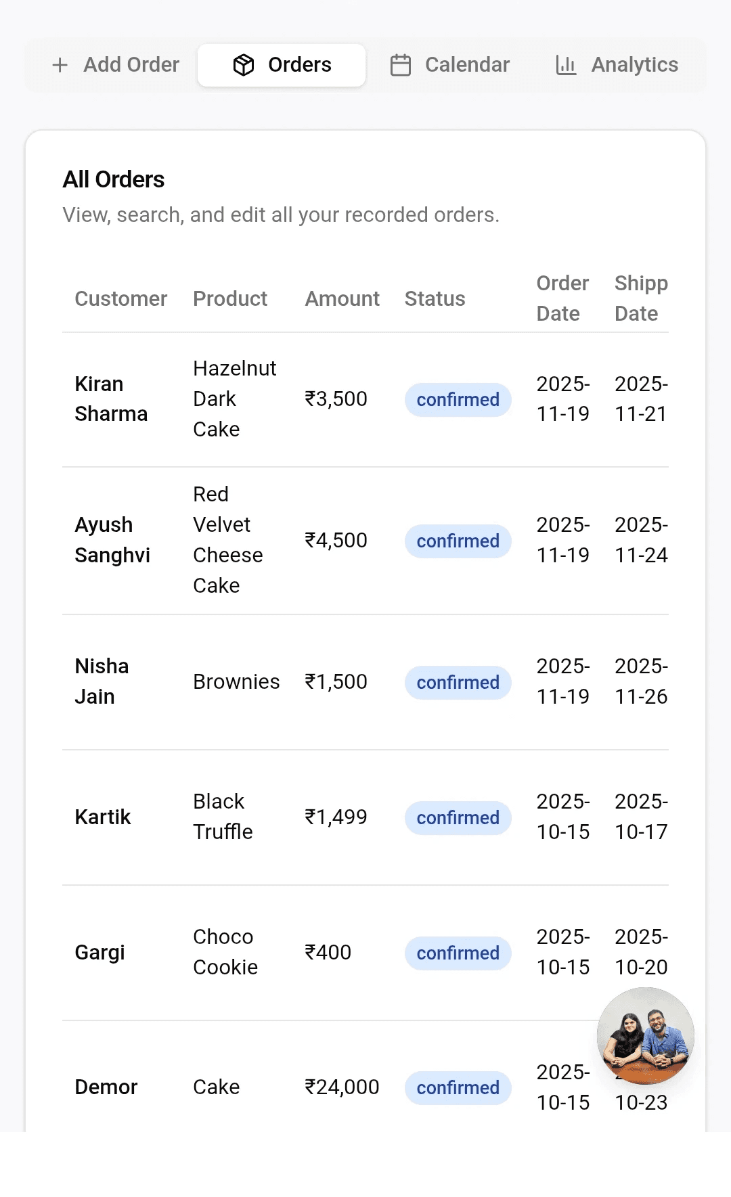Click Kiran Sharma's confirmed status badge
Screen dimensions: 731x1197
(x=458, y=400)
